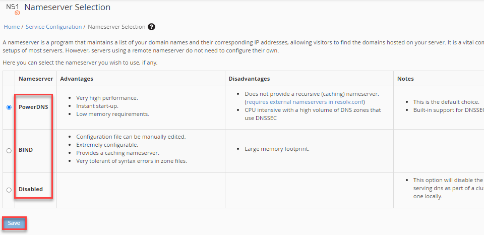Click the Nameserver Selection page title
Screen dimensions: 484x235
coord(67,8)
